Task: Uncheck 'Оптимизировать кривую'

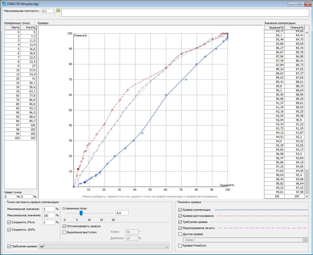Action: (x=64, y=226)
